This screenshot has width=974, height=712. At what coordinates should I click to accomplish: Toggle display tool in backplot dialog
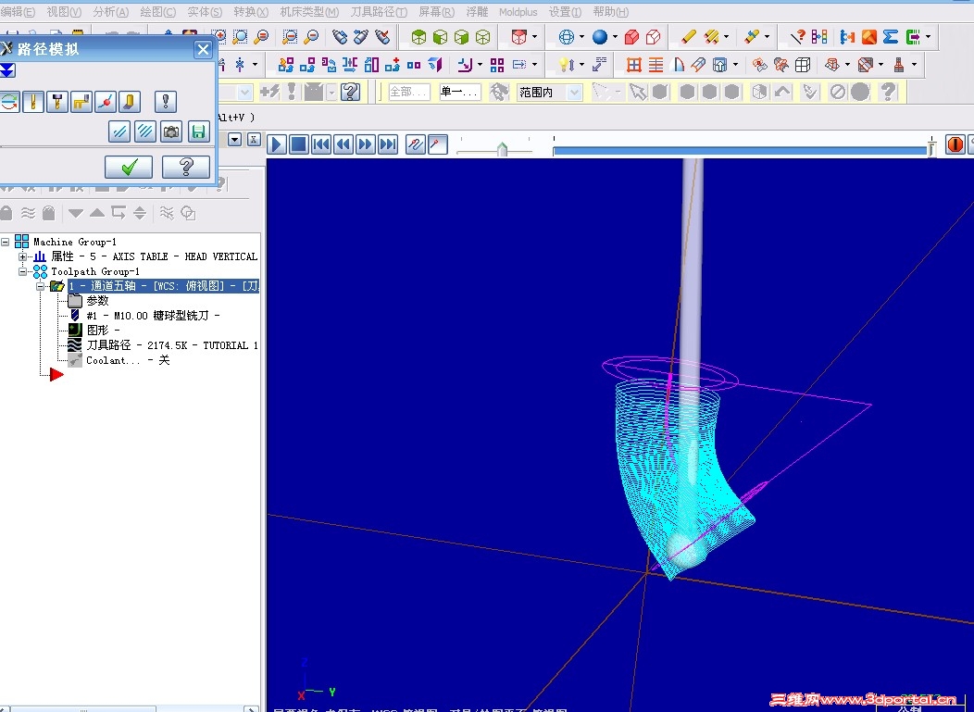[x=33, y=101]
